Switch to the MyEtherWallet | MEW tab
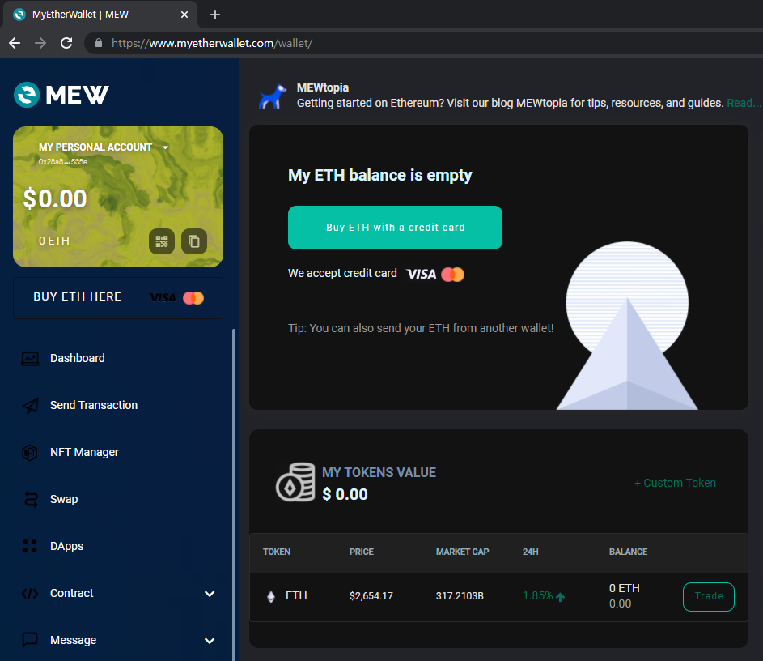This screenshot has height=661, width=763. (100, 15)
